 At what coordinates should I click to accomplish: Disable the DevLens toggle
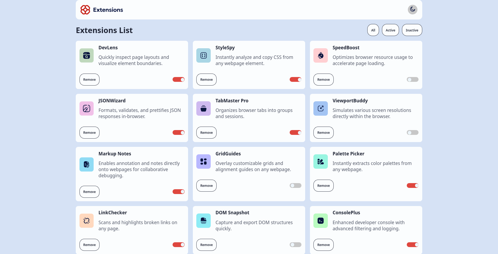click(x=178, y=79)
